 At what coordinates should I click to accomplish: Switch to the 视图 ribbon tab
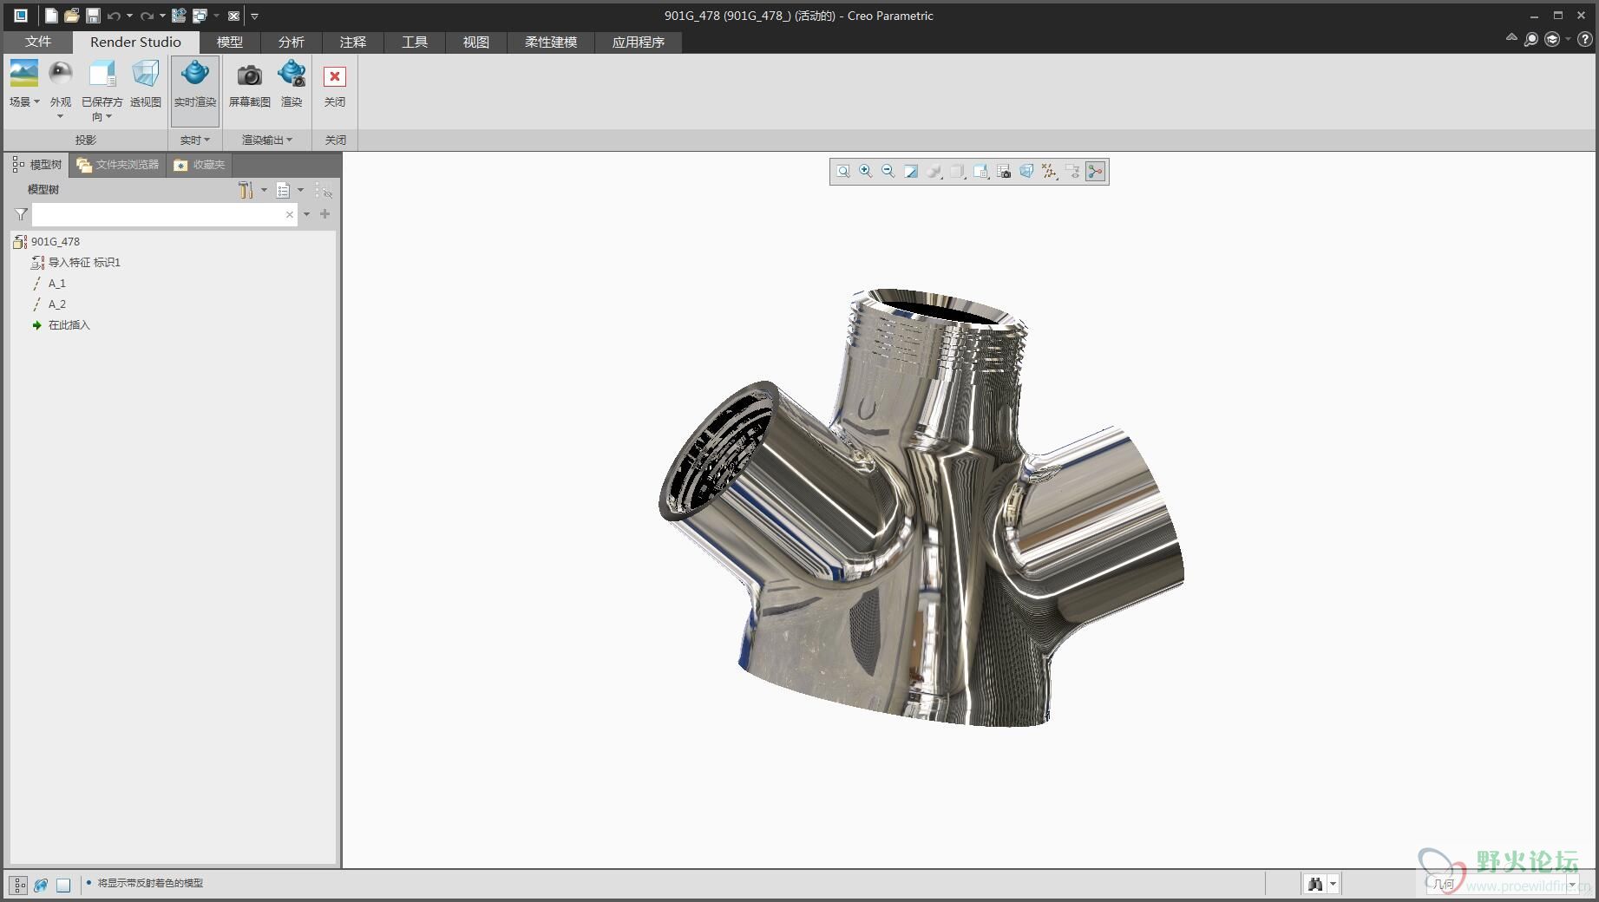[476, 42]
